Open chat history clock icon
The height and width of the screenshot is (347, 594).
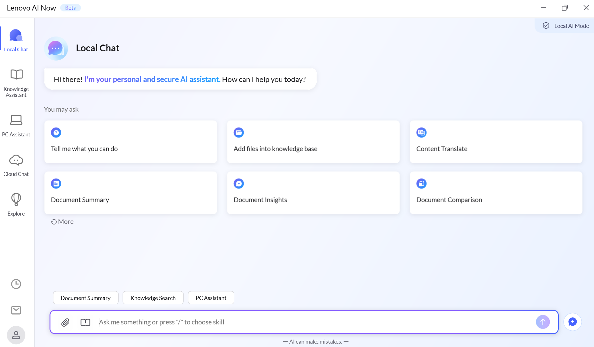[x=16, y=284]
